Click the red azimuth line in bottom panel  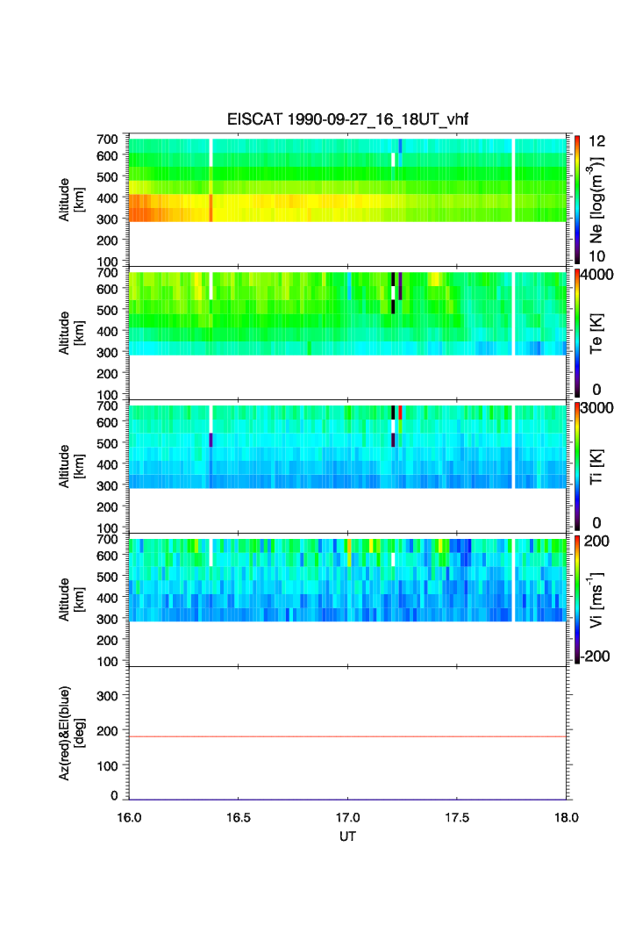click(x=347, y=736)
